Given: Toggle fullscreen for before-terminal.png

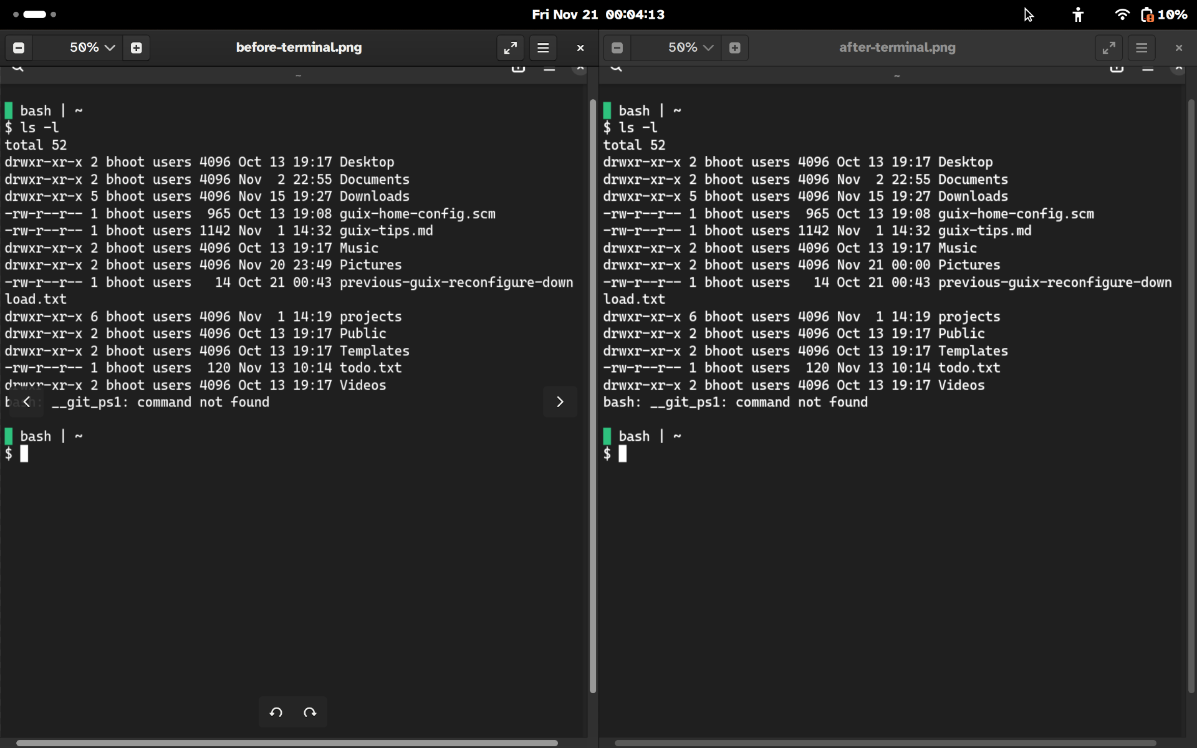Looking at the screenshot, I should 510,48.
